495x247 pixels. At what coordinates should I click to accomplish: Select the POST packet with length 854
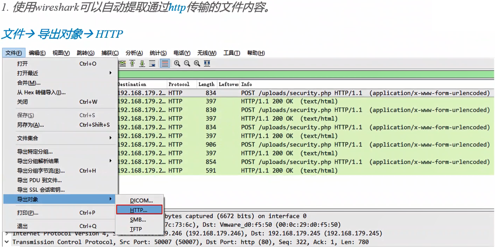click(x=305, y=162)
